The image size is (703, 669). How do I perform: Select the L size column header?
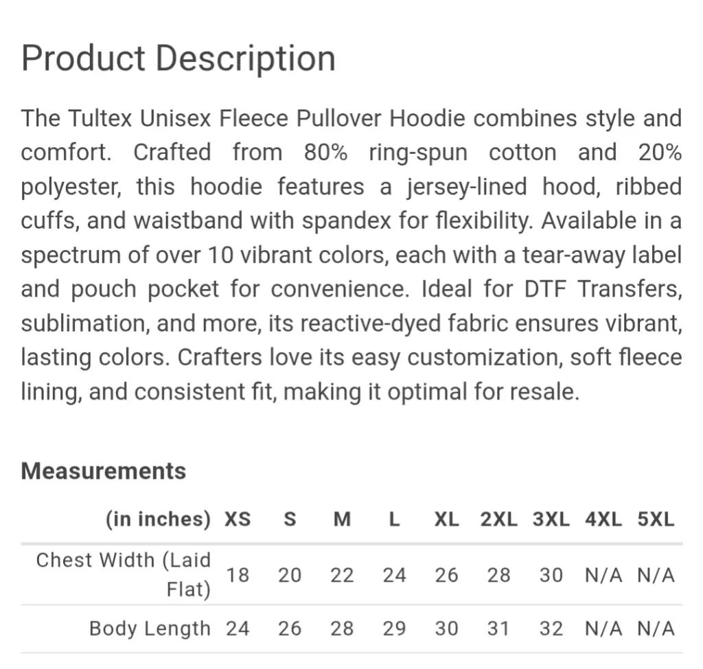(395, 519)
